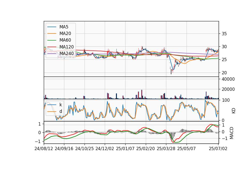Click the 'd' legend label in KD panel

[x=60, y=111]
